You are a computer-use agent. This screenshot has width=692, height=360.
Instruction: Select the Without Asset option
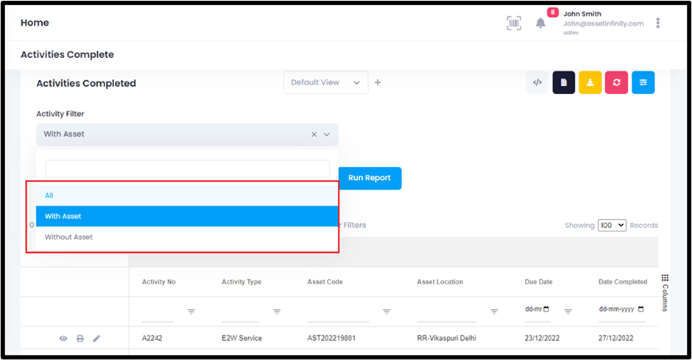(x=187, y=237)
